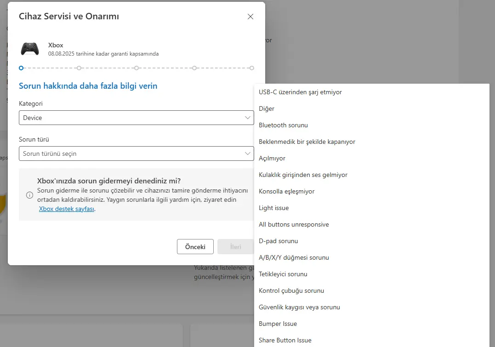Screen dimensions: 495x347
Task: Pick Beklenmedik bir şekilde kapanıyor option
Action: (371, 142)
